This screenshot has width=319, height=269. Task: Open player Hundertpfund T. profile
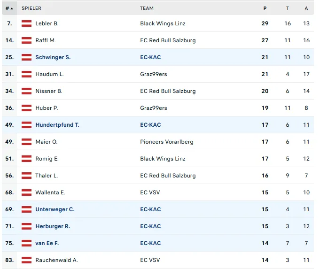[57, 125]
